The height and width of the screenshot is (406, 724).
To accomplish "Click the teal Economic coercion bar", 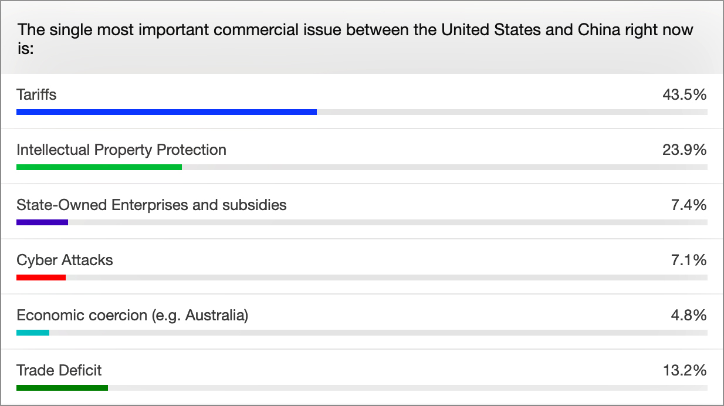I will 33,333.
